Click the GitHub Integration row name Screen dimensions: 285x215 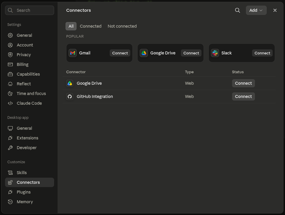tap(95, 96)
